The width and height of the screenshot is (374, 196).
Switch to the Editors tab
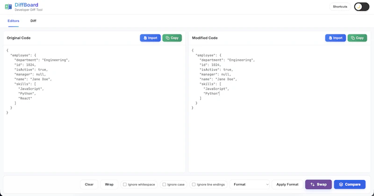tap(14, 21)
